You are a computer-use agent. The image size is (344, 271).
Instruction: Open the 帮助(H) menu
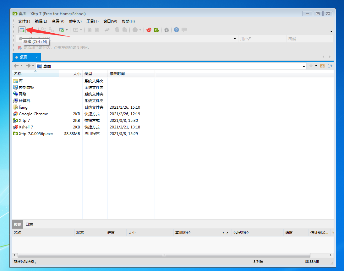128,21
